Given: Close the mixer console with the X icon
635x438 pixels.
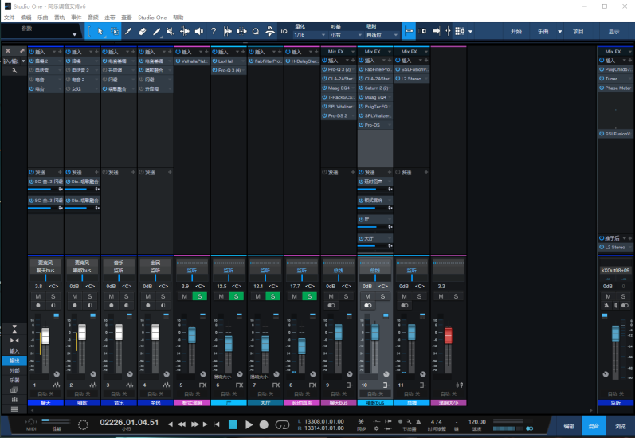Looking at the screenshot, I should [8, 51].
